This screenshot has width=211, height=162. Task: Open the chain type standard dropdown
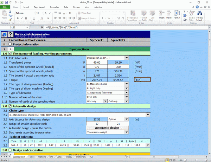click(x=148, y=115)
